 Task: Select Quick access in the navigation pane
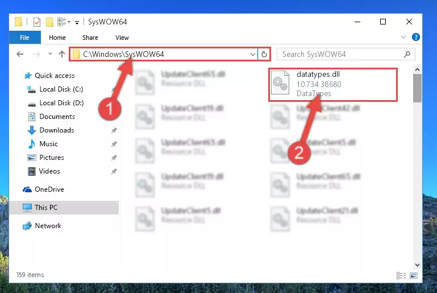point(49,75)
